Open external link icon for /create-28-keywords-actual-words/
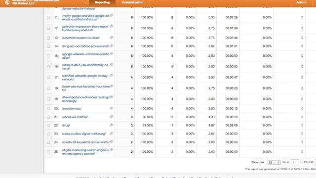Viewport: 316px width, 178px height. point(111,142)
